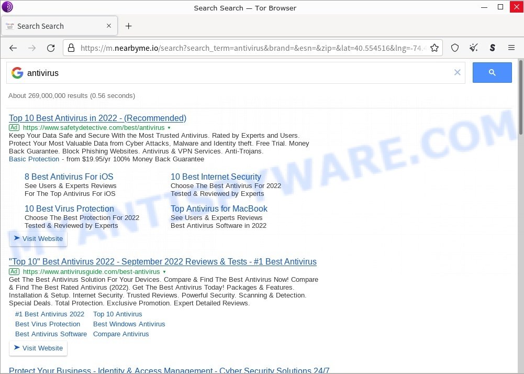Open the Best Virus Protection sitelink
The height and width of the screenshot is (374, 524).
(x=48, y=324)
